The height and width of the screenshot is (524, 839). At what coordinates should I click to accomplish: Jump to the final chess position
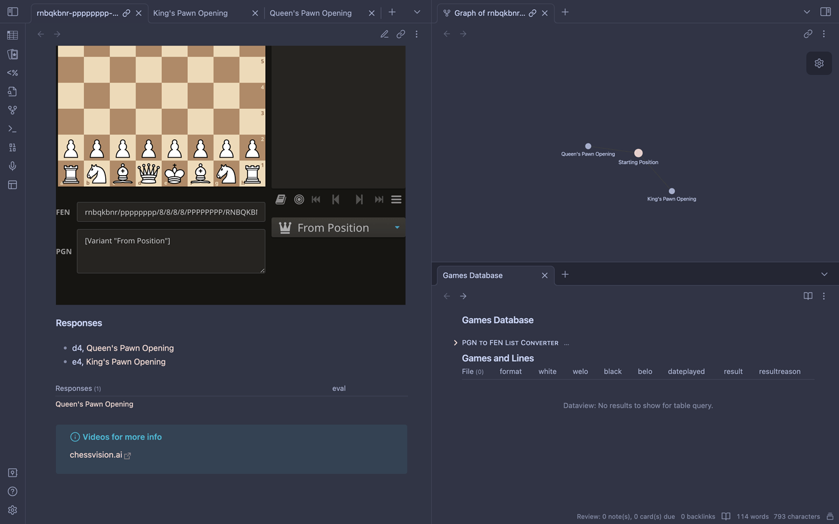point(379,199)
